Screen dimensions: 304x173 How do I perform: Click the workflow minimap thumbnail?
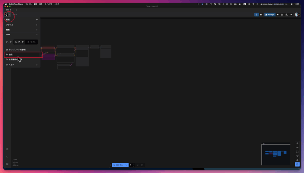pos(275,154)
